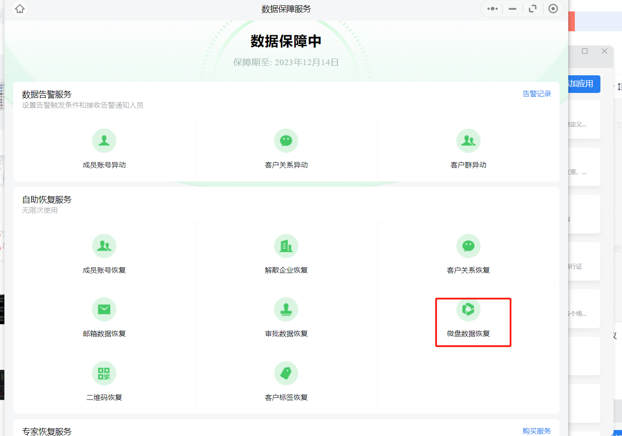Select the 成员账号恢复 icon
Viewport: 622px width, 436px height.
point(104,246)
